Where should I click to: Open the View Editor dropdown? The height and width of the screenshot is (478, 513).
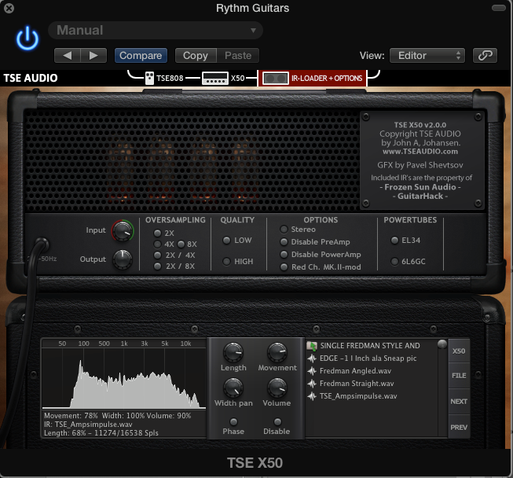coord(427,55)
